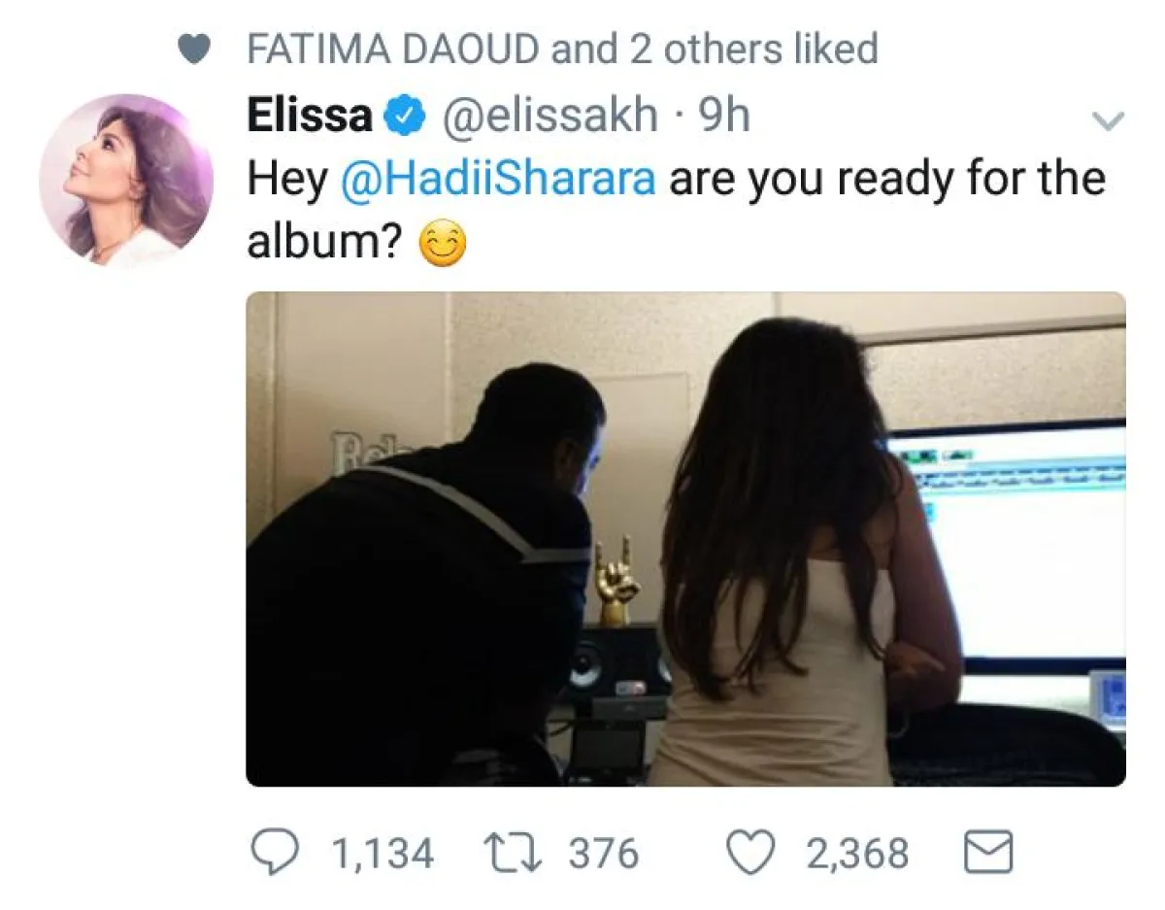Click the bold Elissa display name
1165x910 pixels.
coord(311,118)
